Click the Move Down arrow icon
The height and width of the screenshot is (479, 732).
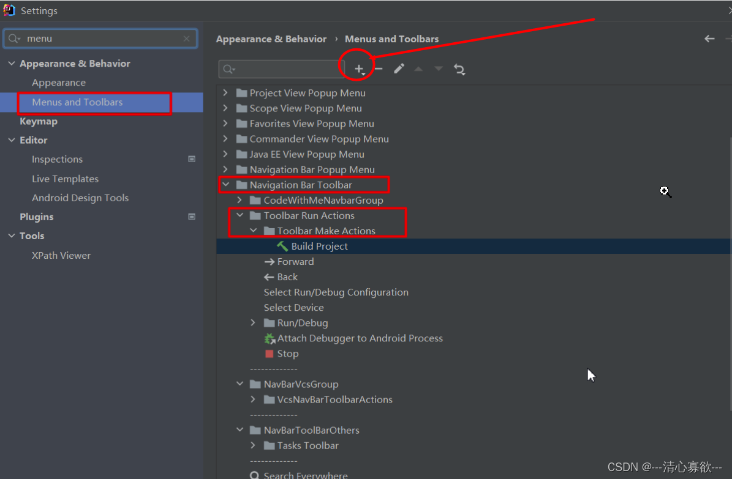click(439, 69)
